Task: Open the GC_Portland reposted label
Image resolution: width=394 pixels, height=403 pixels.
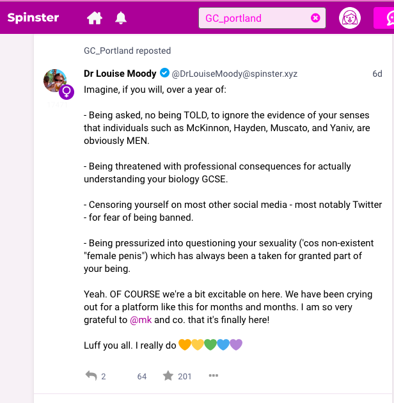Action: click(x=127, y=51)
